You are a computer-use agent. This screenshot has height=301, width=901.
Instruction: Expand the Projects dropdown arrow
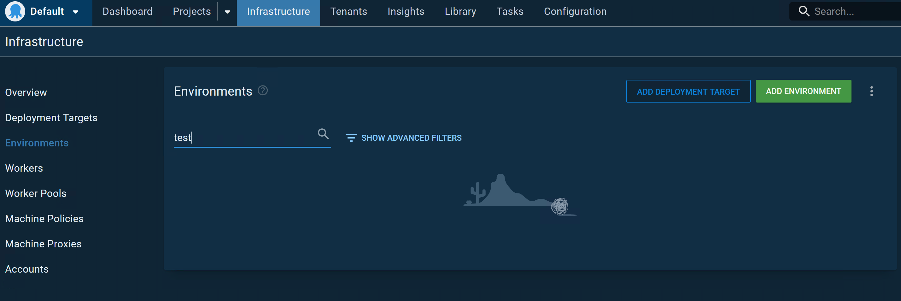(227, 12)
